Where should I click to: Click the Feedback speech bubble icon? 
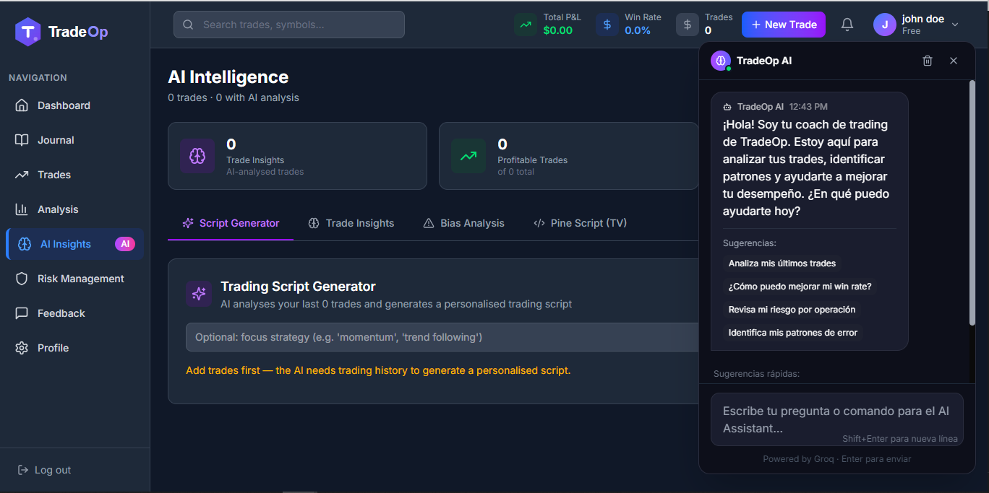tap(22, 313)
